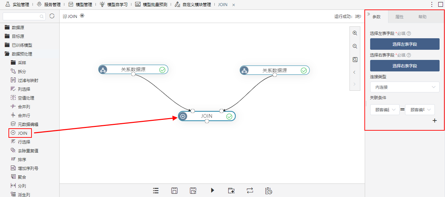Save the experiment as a copy
Viewport: 445px width, 197px height.
pyautogui.click(x=193, y=190)
